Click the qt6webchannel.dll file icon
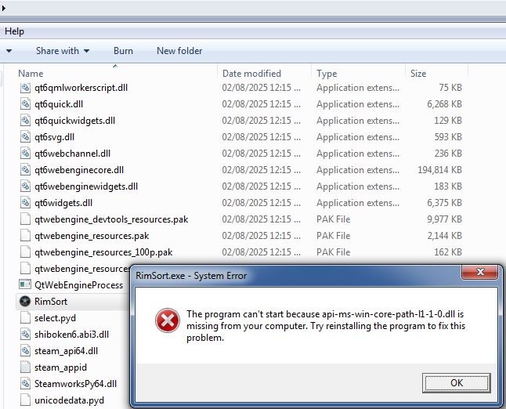This screenshot has width=506, height=409. 25,154
